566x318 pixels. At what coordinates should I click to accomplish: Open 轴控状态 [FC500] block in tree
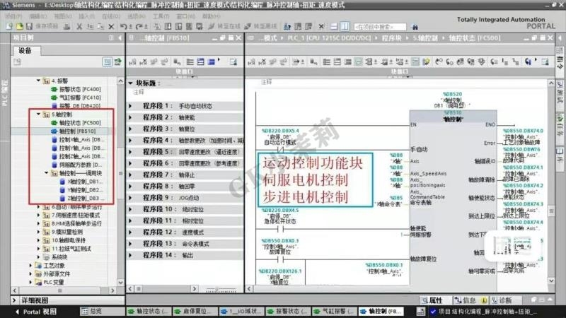pos(80,123)
